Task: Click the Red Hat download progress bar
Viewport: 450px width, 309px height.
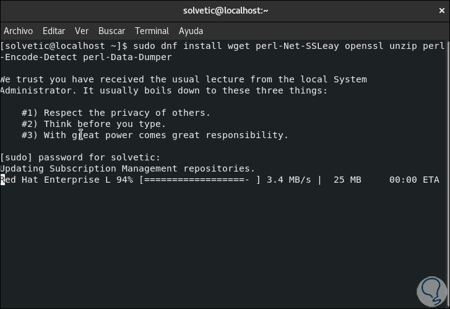Action: pos(201,180)
